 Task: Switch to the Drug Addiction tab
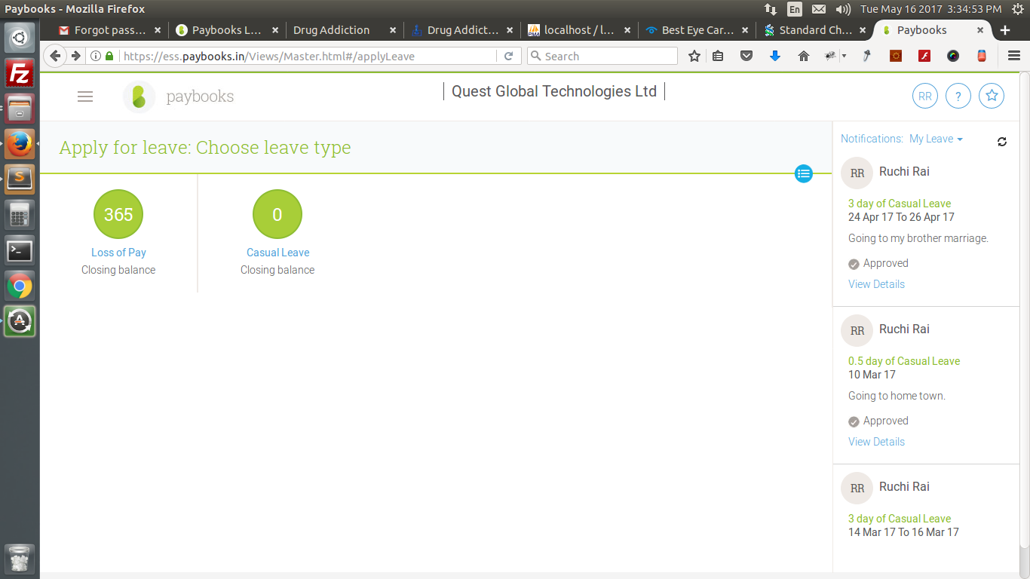(332, 30)
